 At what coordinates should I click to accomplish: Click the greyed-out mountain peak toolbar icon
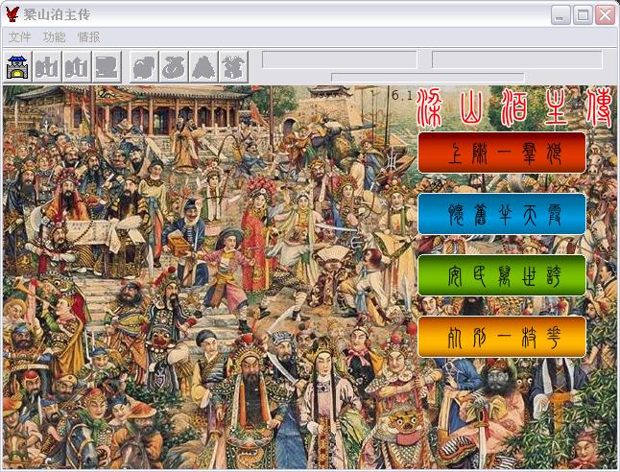pos(203,66)
